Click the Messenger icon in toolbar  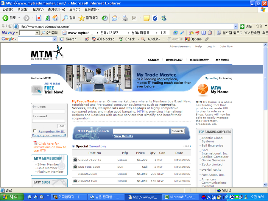163,18
